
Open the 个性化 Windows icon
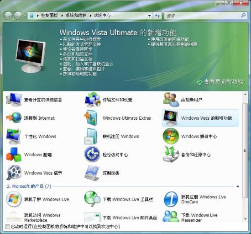[x=13, y=136]
